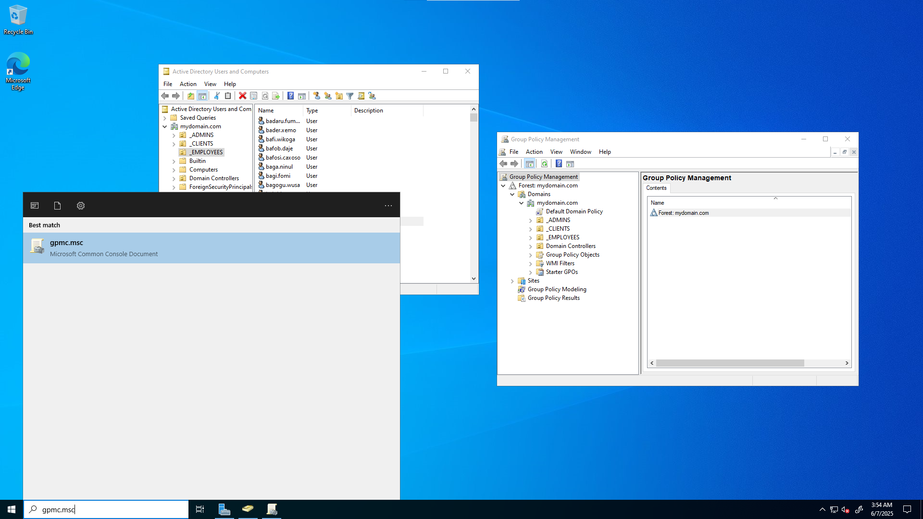Create a new user via toolbar icon
The height and width of the screenshot is (519, 923).
316,96
